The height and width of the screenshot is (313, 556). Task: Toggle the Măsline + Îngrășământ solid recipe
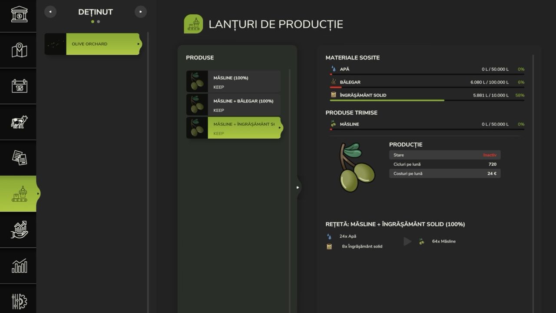233,128
